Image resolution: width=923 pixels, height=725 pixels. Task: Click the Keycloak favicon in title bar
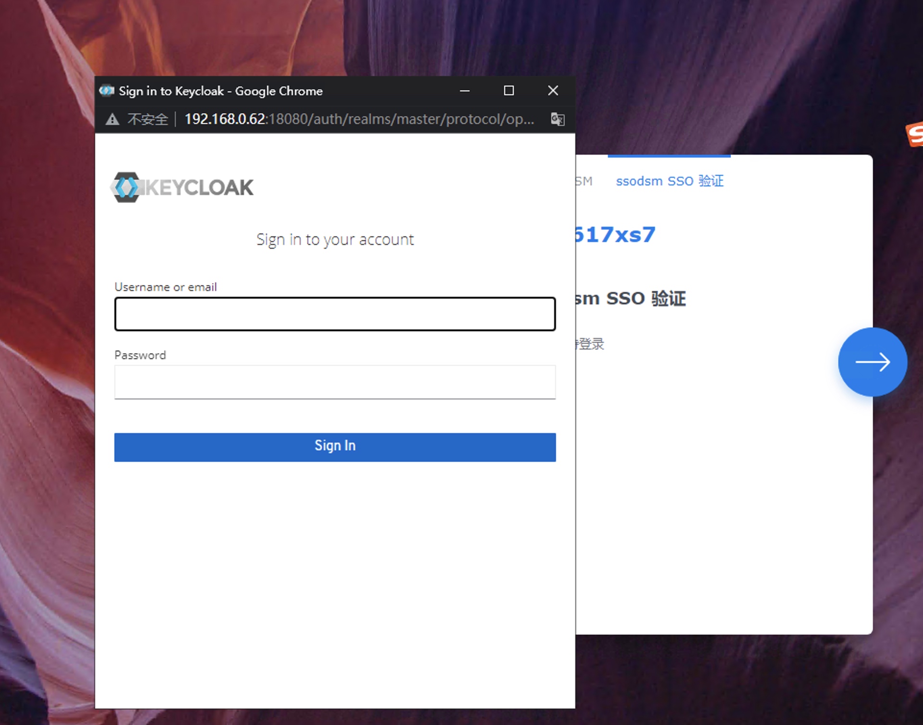coord(107,91)
